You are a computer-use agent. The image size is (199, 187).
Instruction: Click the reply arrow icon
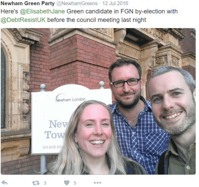(4, 183)
